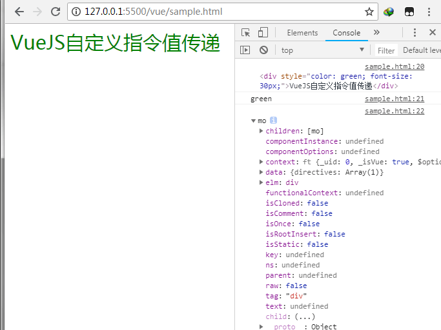
Task: Clear the console output
Action: tap(263, 50)
